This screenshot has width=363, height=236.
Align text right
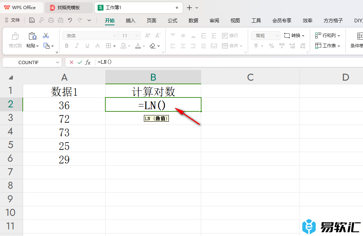tap(193, 46)
